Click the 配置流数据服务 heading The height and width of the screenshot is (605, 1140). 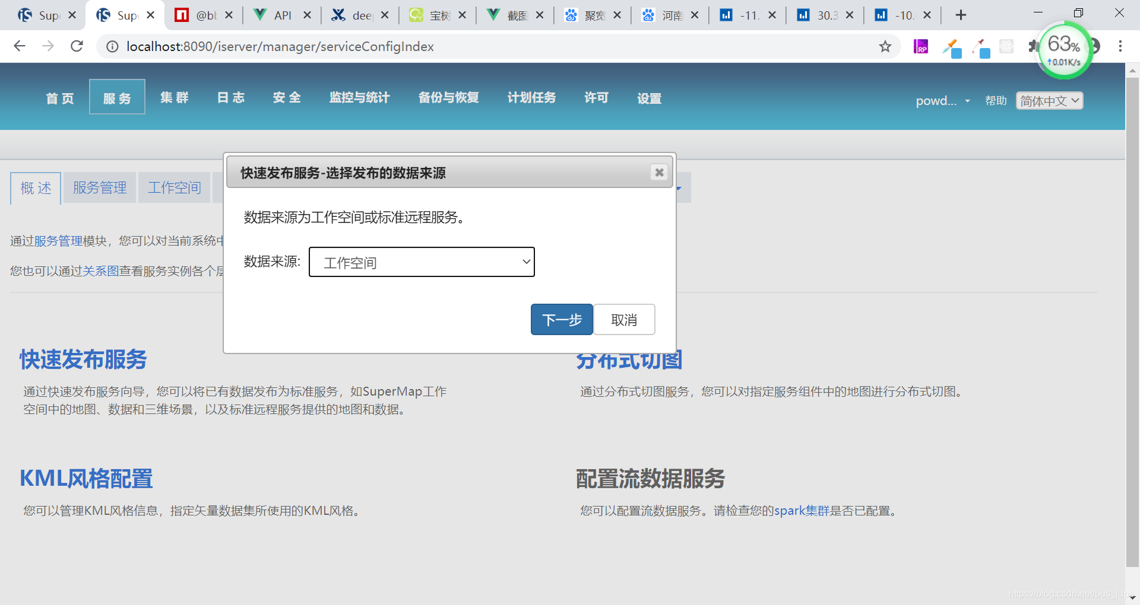coord(650,479)
